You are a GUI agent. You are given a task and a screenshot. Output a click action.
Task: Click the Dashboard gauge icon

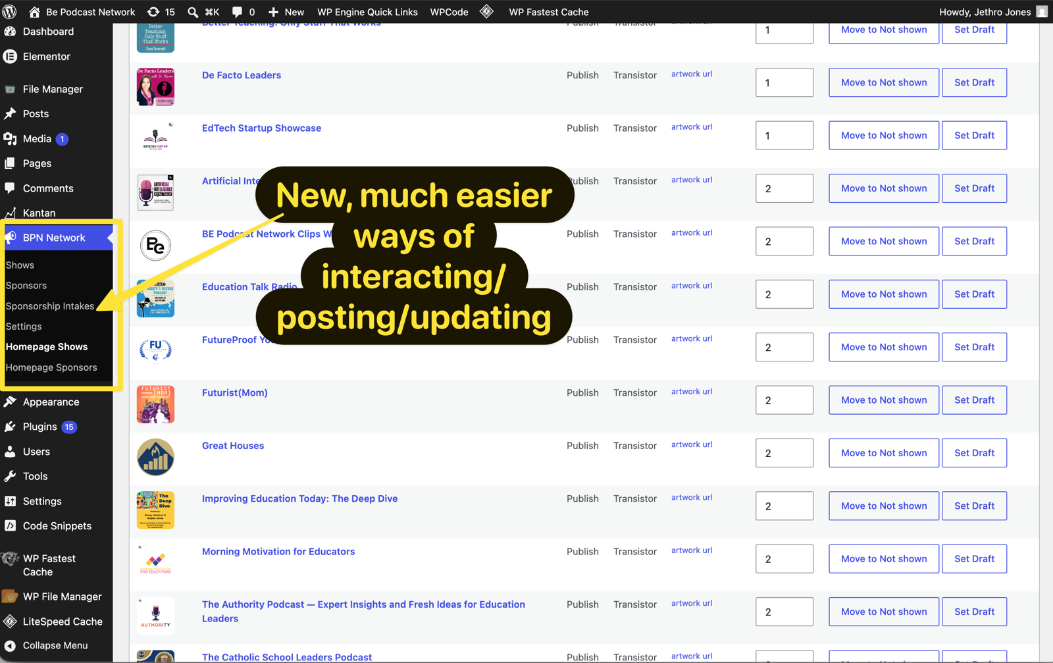(x=10, y=32)
